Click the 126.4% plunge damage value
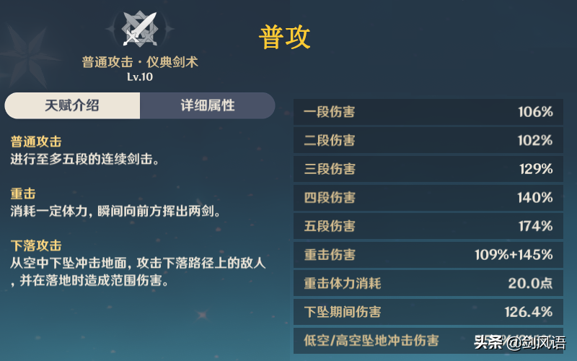The width and height of the screenshot is (577, 361). click(x=528, y=312)
